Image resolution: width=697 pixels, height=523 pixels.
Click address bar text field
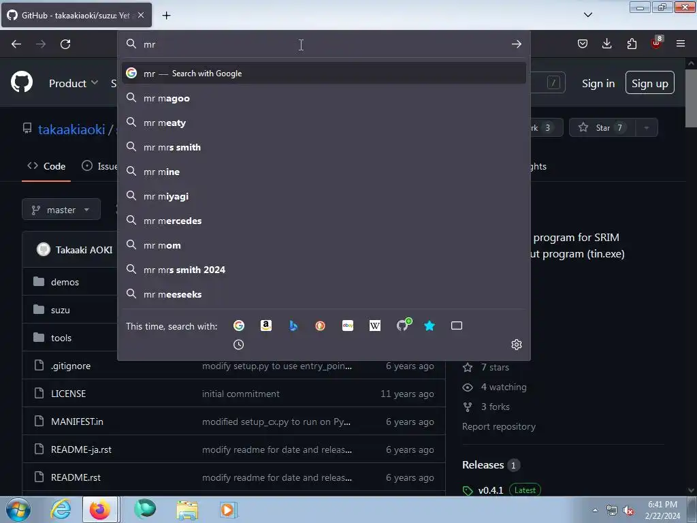[x=323, y=44]
